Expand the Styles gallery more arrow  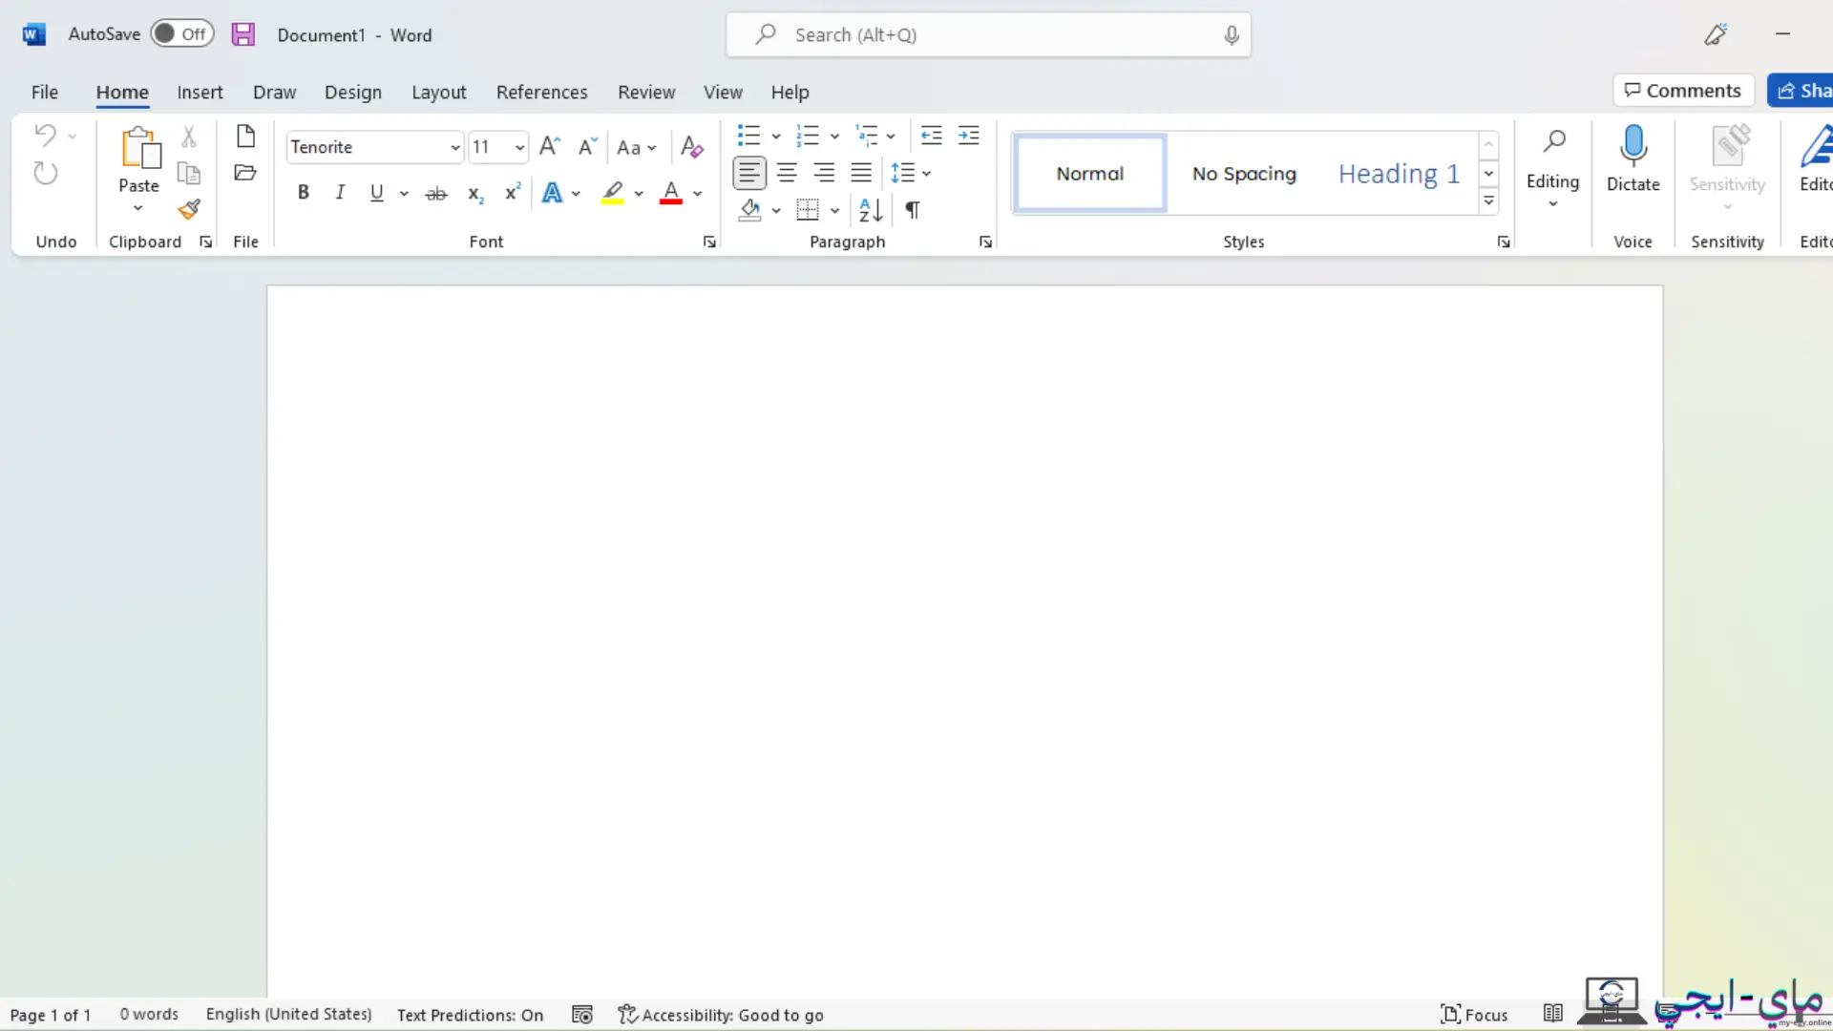click(1488, 201)
